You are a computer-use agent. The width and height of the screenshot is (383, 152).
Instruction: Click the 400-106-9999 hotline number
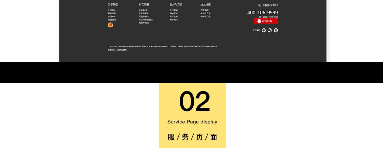tap(262, 12)
